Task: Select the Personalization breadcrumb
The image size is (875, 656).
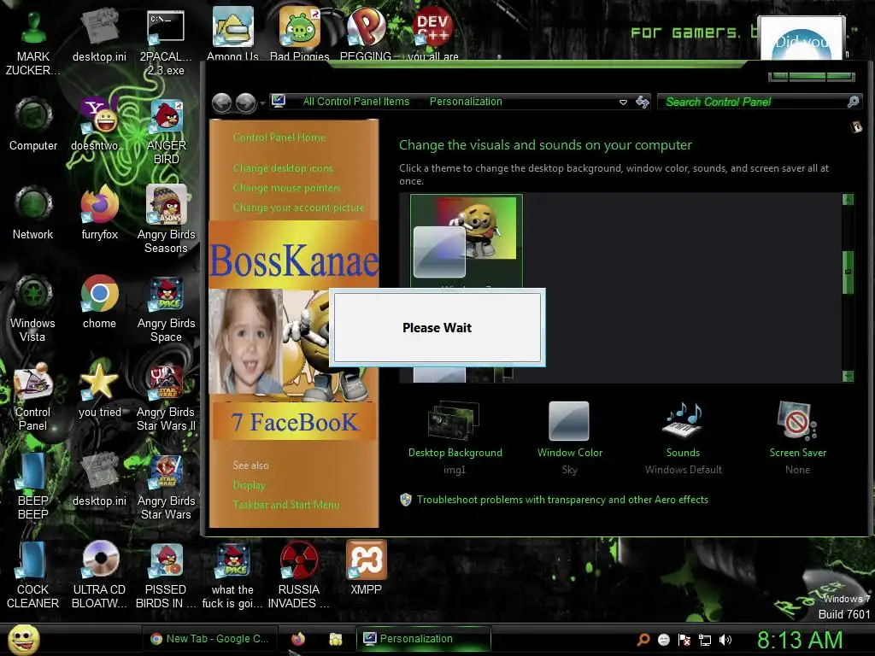Action: pos(466,102)
